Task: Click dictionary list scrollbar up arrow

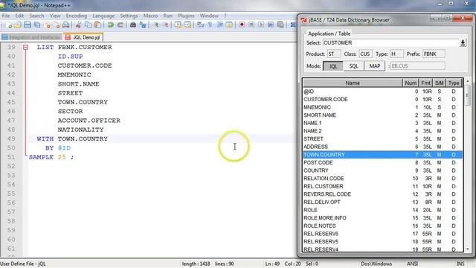Action: pyautogui.click(x=468, y=81)
